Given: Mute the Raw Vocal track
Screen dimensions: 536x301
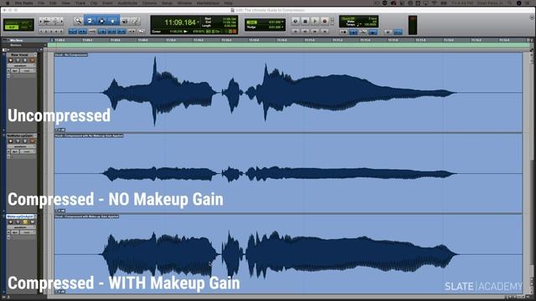Looking at the screenshot, I should [32, 60].
